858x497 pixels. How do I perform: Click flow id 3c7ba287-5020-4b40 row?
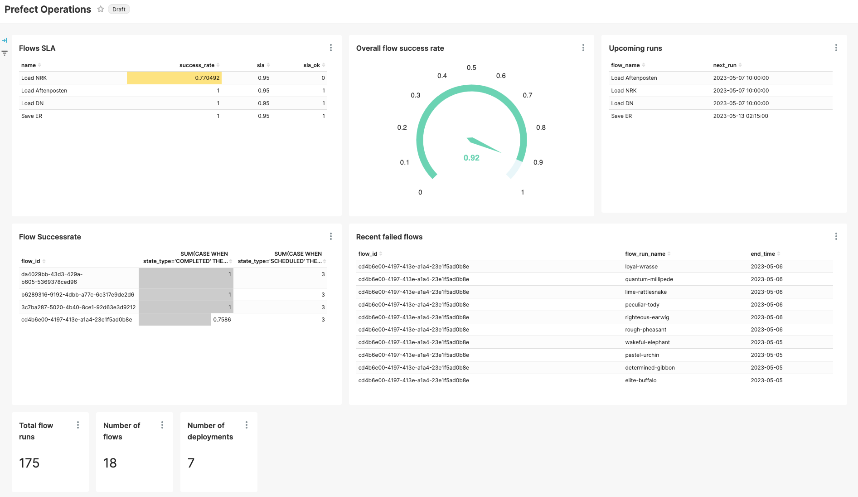173,307
